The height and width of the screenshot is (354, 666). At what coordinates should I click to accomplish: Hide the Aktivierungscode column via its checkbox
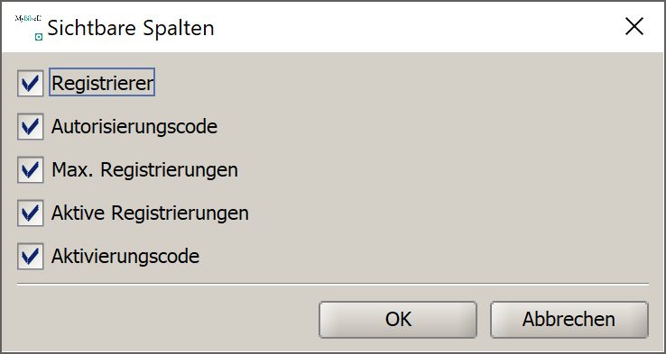click(30, 256)
